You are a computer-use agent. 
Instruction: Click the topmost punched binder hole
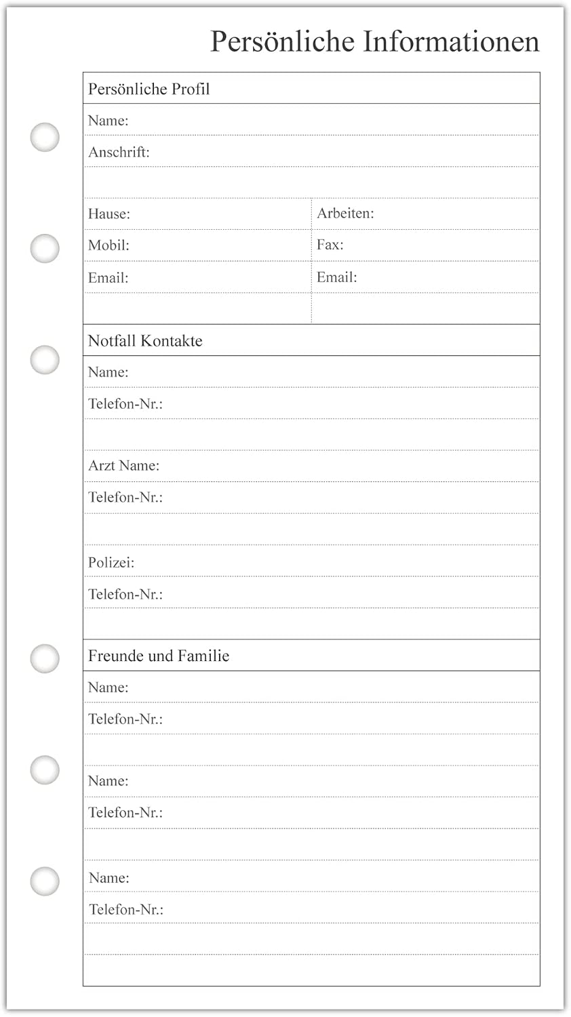pyautogui.click(x=45, y=137)
